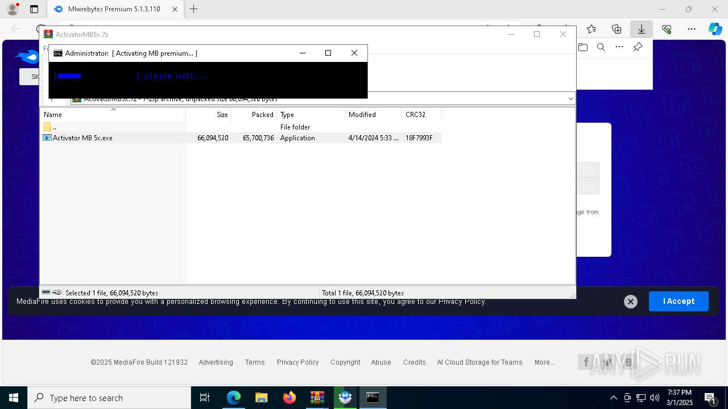728x409 pixels.
Task: Open Windows Start menu
Action: [14, 398]
